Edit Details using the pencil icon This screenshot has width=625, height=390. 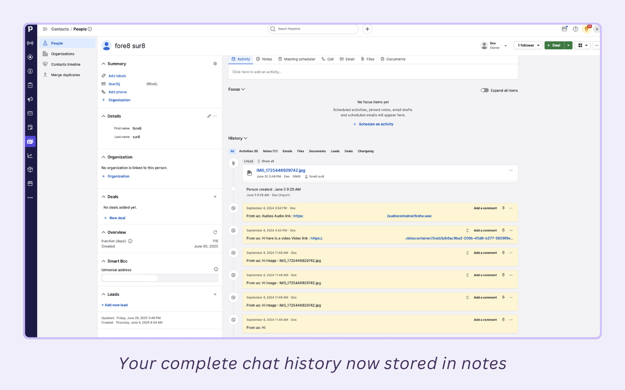point(209,116)
